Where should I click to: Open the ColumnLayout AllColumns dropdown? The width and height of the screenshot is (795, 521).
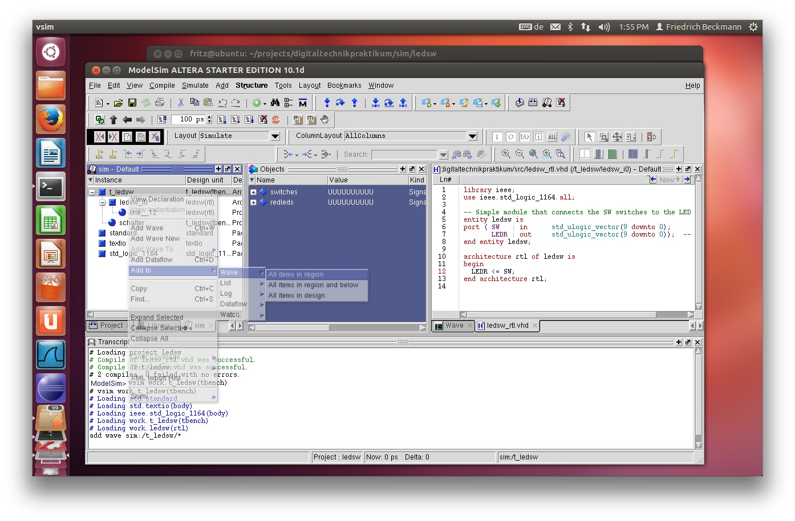tap(472, 136)
